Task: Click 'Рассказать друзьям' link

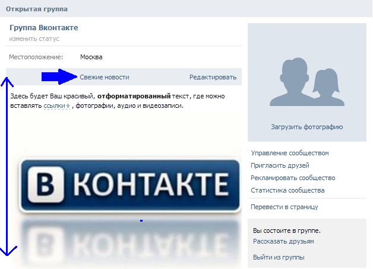Action: (283, 241)
